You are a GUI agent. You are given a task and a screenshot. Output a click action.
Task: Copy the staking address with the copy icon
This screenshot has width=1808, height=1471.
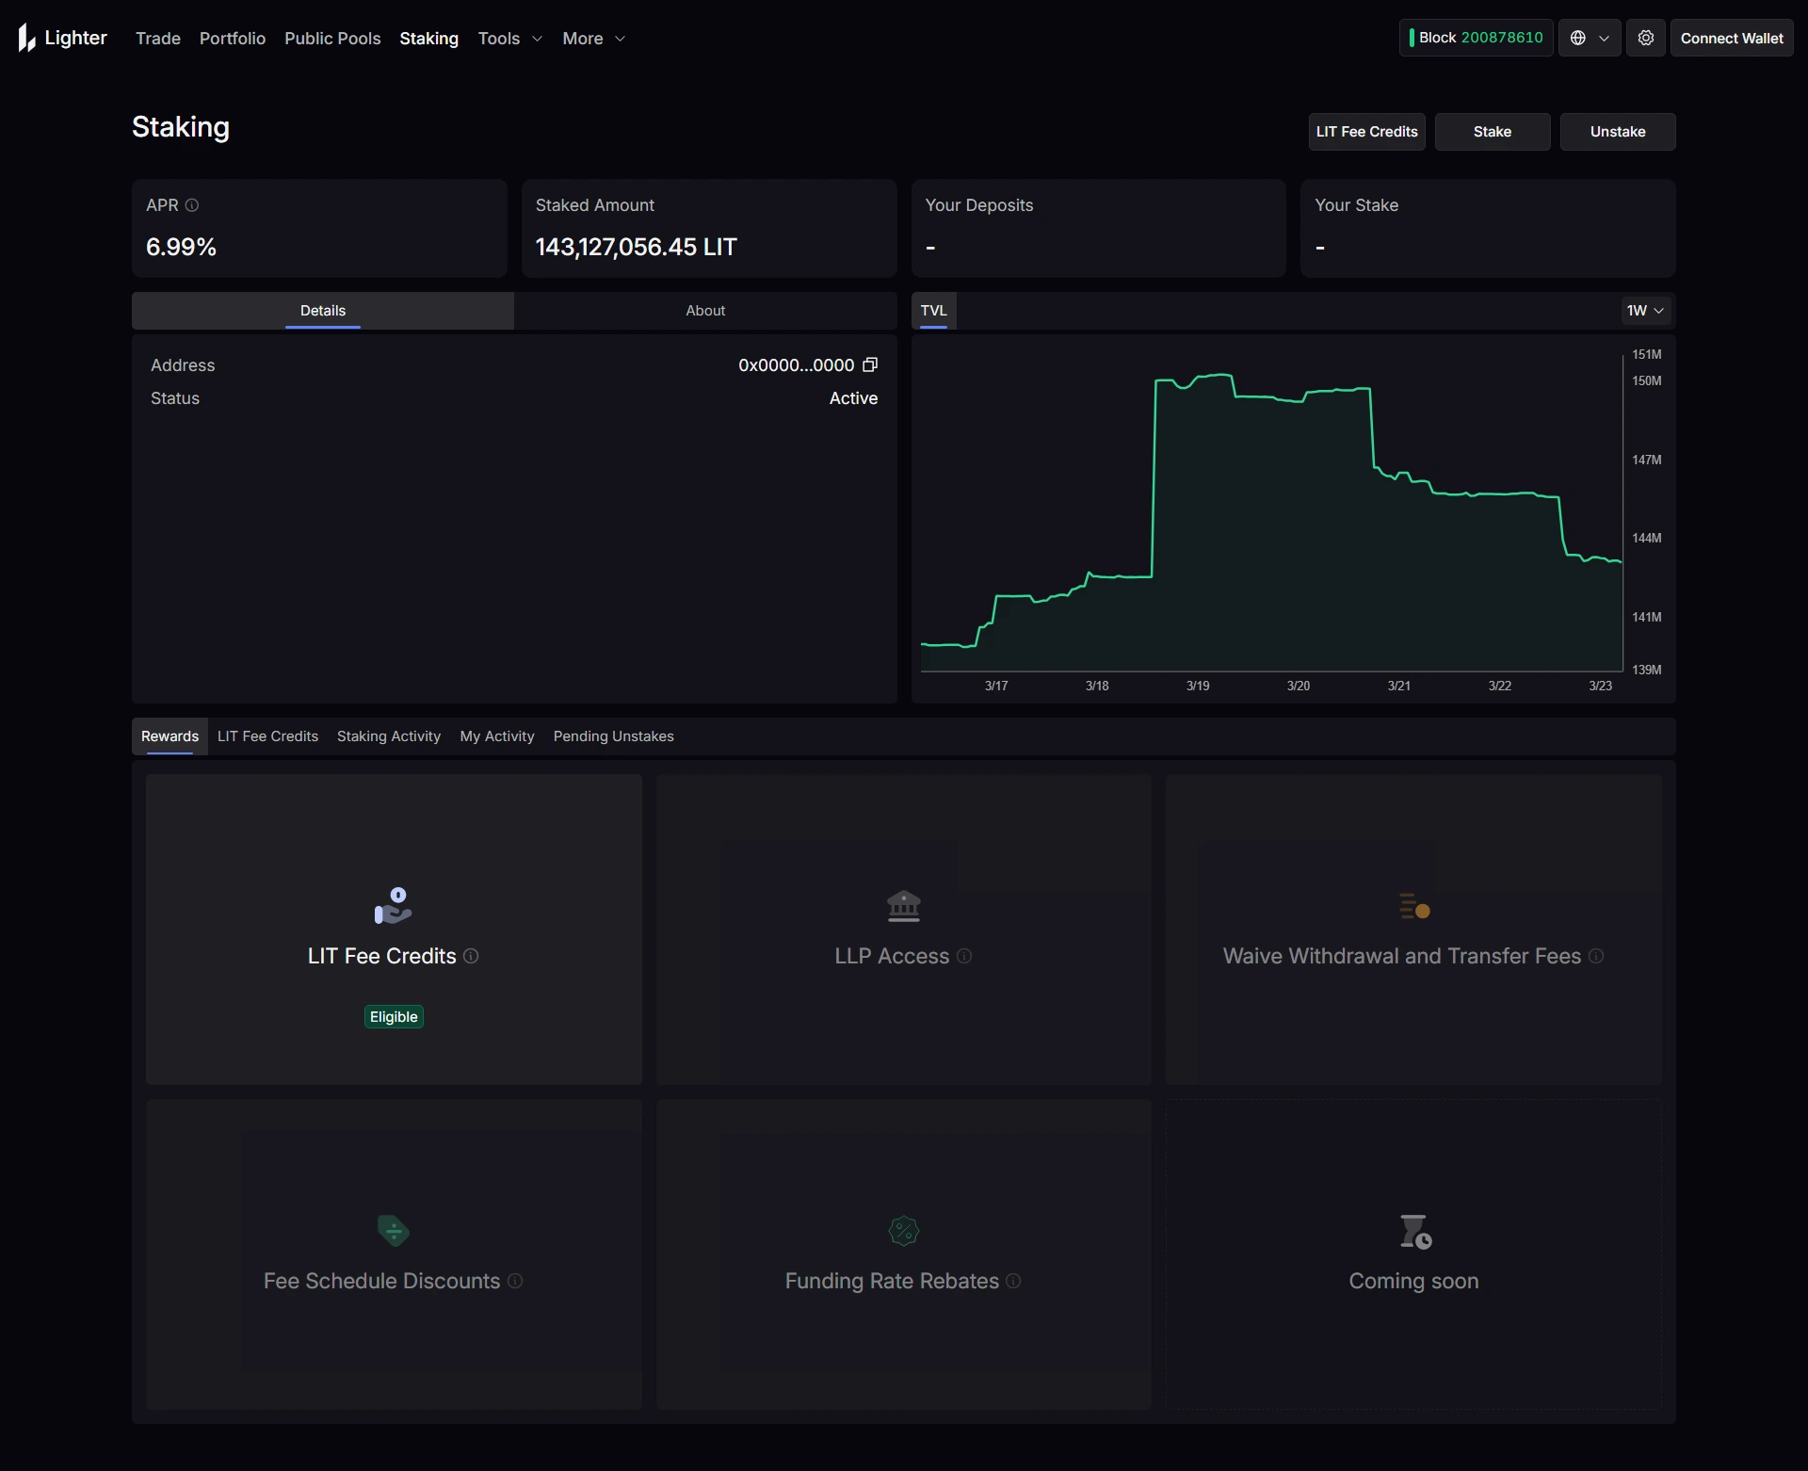click(869, 364)
